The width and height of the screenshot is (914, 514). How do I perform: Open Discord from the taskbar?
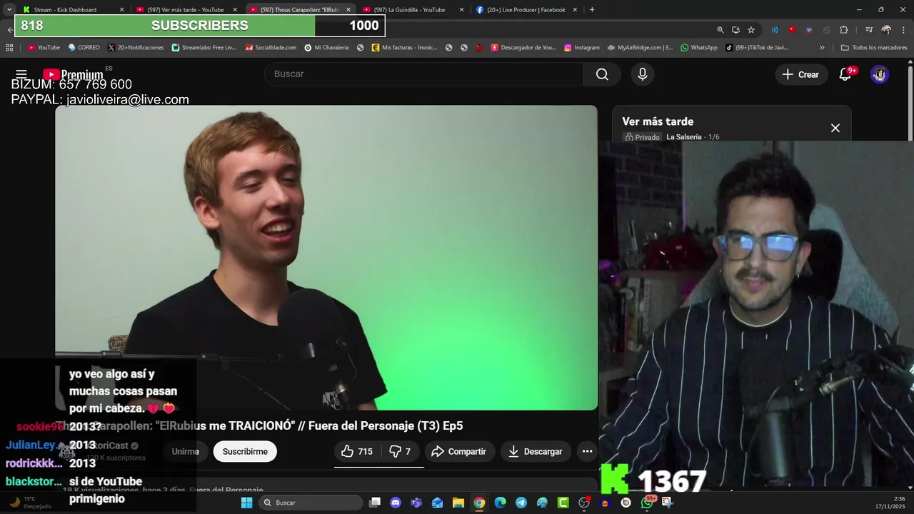pyautogui.click(x=396, y=503)
